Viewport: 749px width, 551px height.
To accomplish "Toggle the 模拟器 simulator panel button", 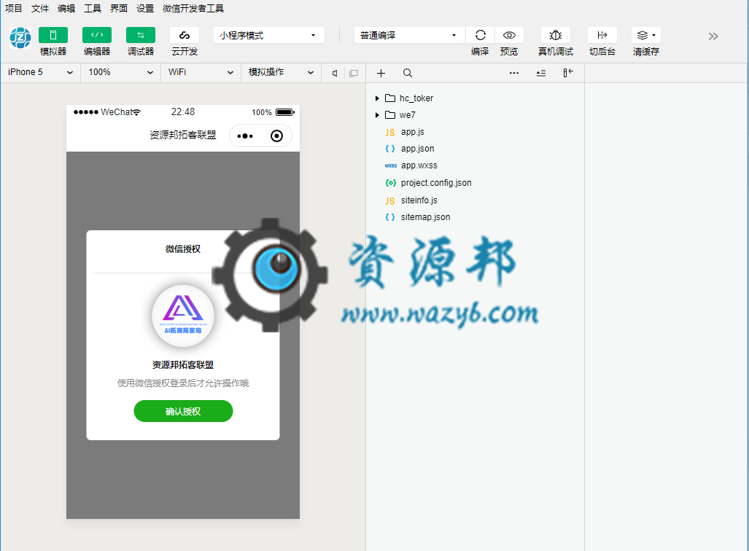I will tap(53, 35).
